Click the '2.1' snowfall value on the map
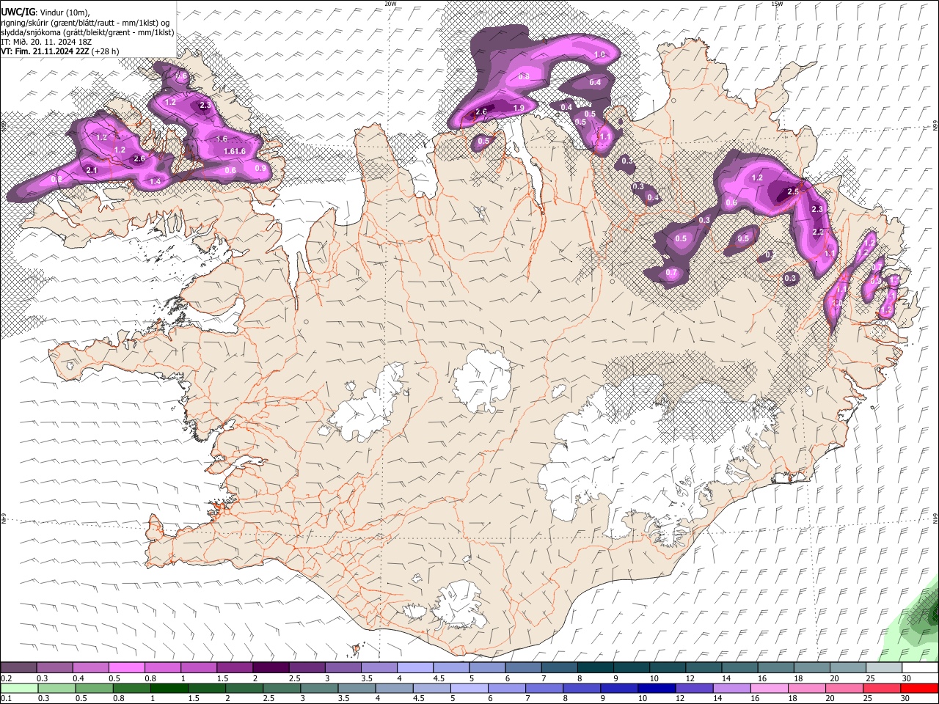This screenshot has height=704, width=939. click(92, 170)
